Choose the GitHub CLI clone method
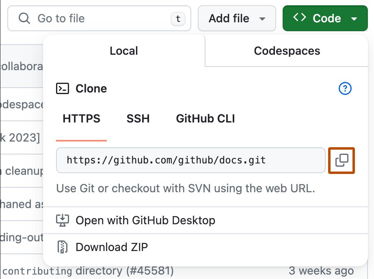Image resolution: width=374 pixels, height=279 pixels. (205, 119)
